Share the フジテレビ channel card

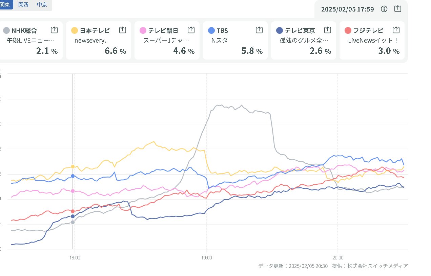point(396,30)
